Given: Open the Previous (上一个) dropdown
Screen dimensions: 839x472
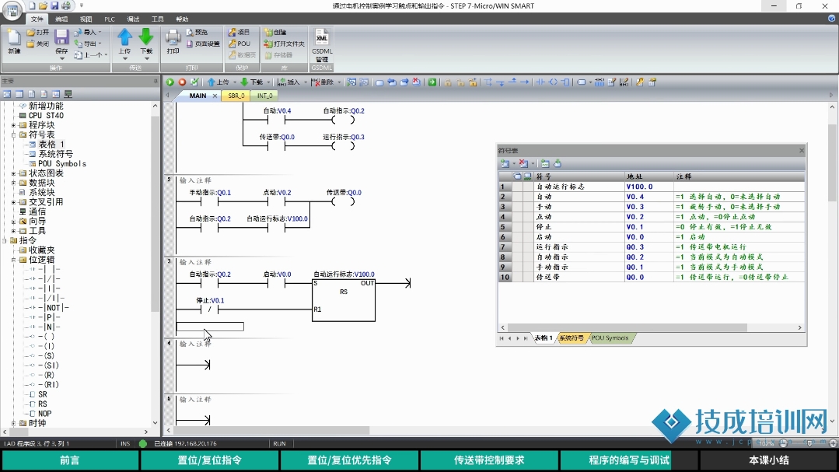Looking at the screenshot, I should [91, 55].
